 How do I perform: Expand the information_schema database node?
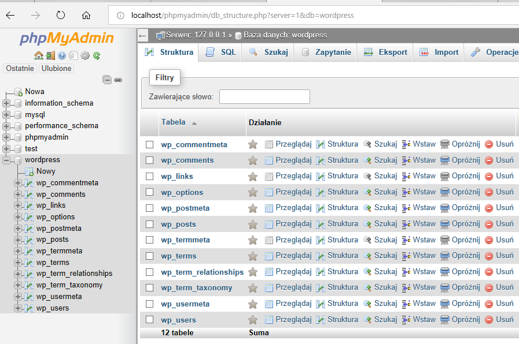pyautogui.click(x=6, y=103)
